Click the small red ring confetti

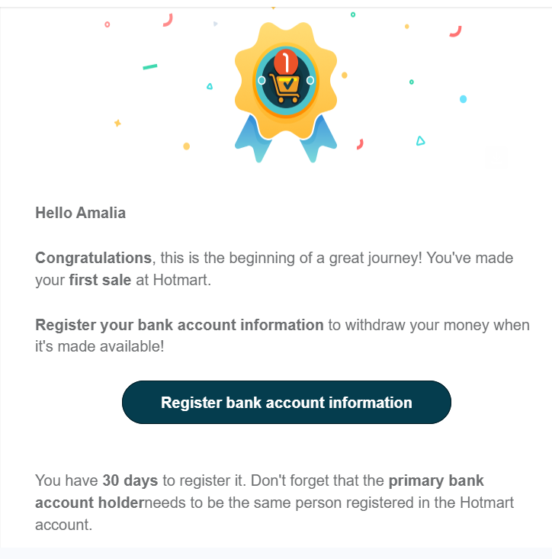click(x=107, y=24)
